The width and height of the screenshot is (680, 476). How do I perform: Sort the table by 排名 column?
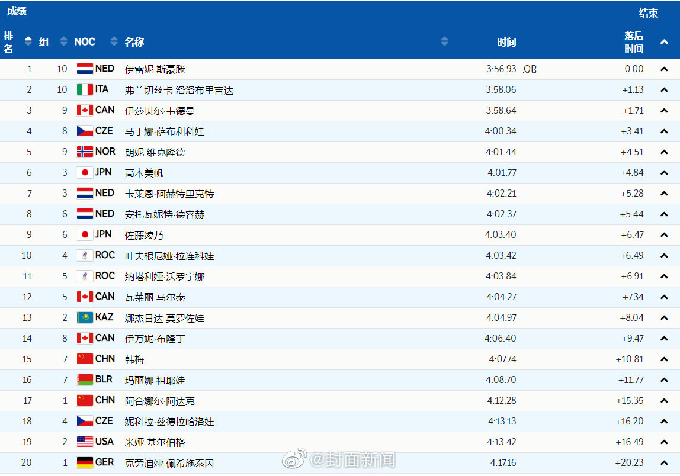tap(28, 41)
